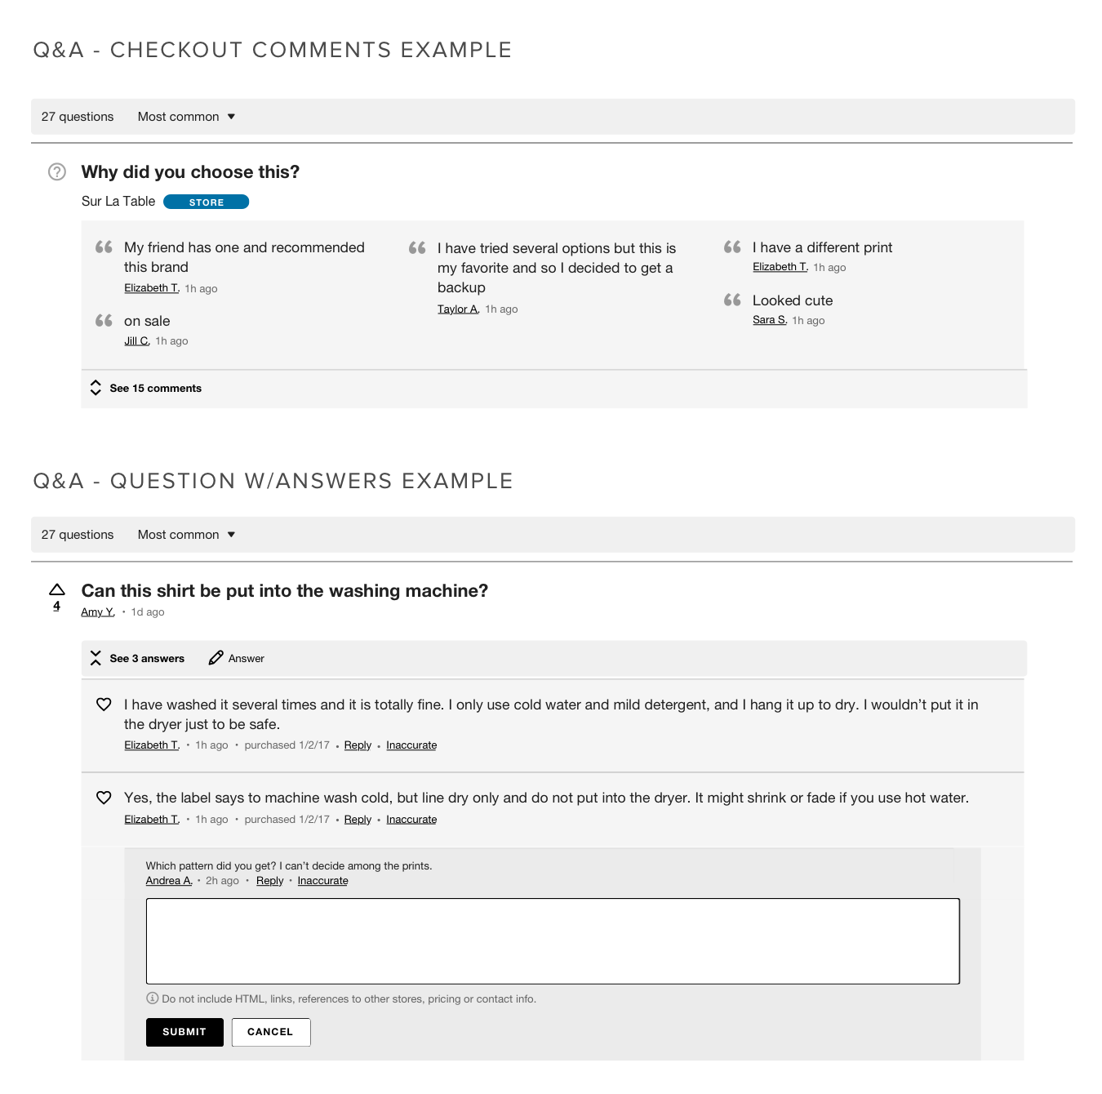
Task: Click into the reply text box
Action: [553, 941]
